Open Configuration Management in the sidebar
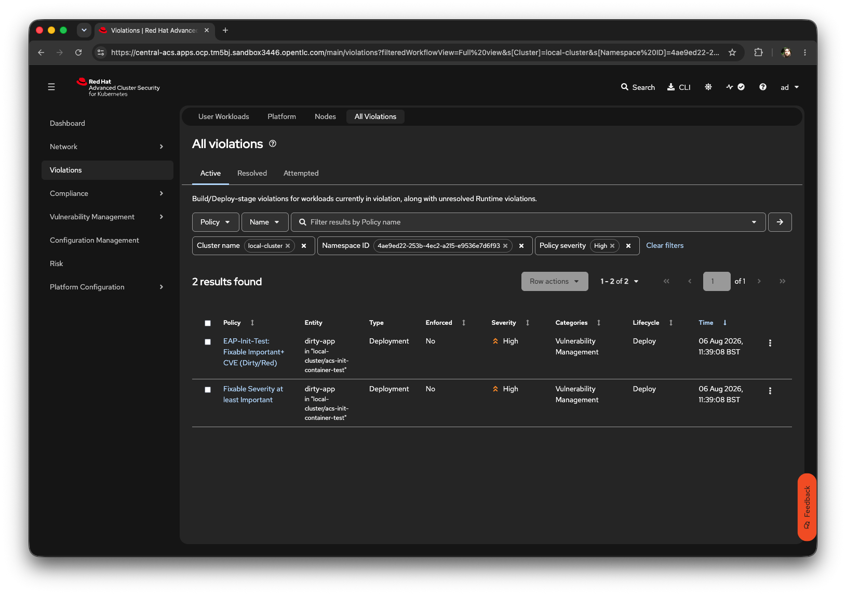This screenshot has height=595, width=846. tap(107, 240)
